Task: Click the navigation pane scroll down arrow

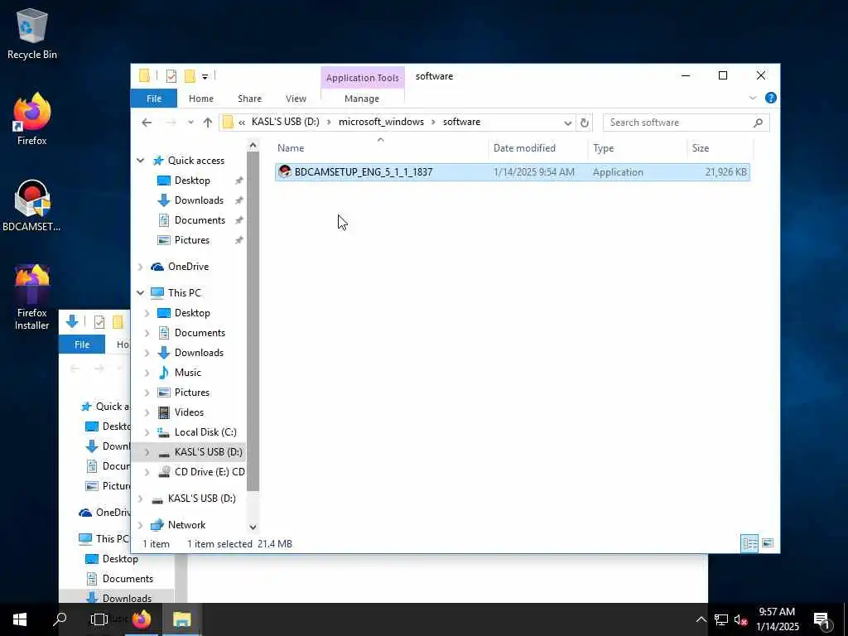Action: tap(253, 526)
